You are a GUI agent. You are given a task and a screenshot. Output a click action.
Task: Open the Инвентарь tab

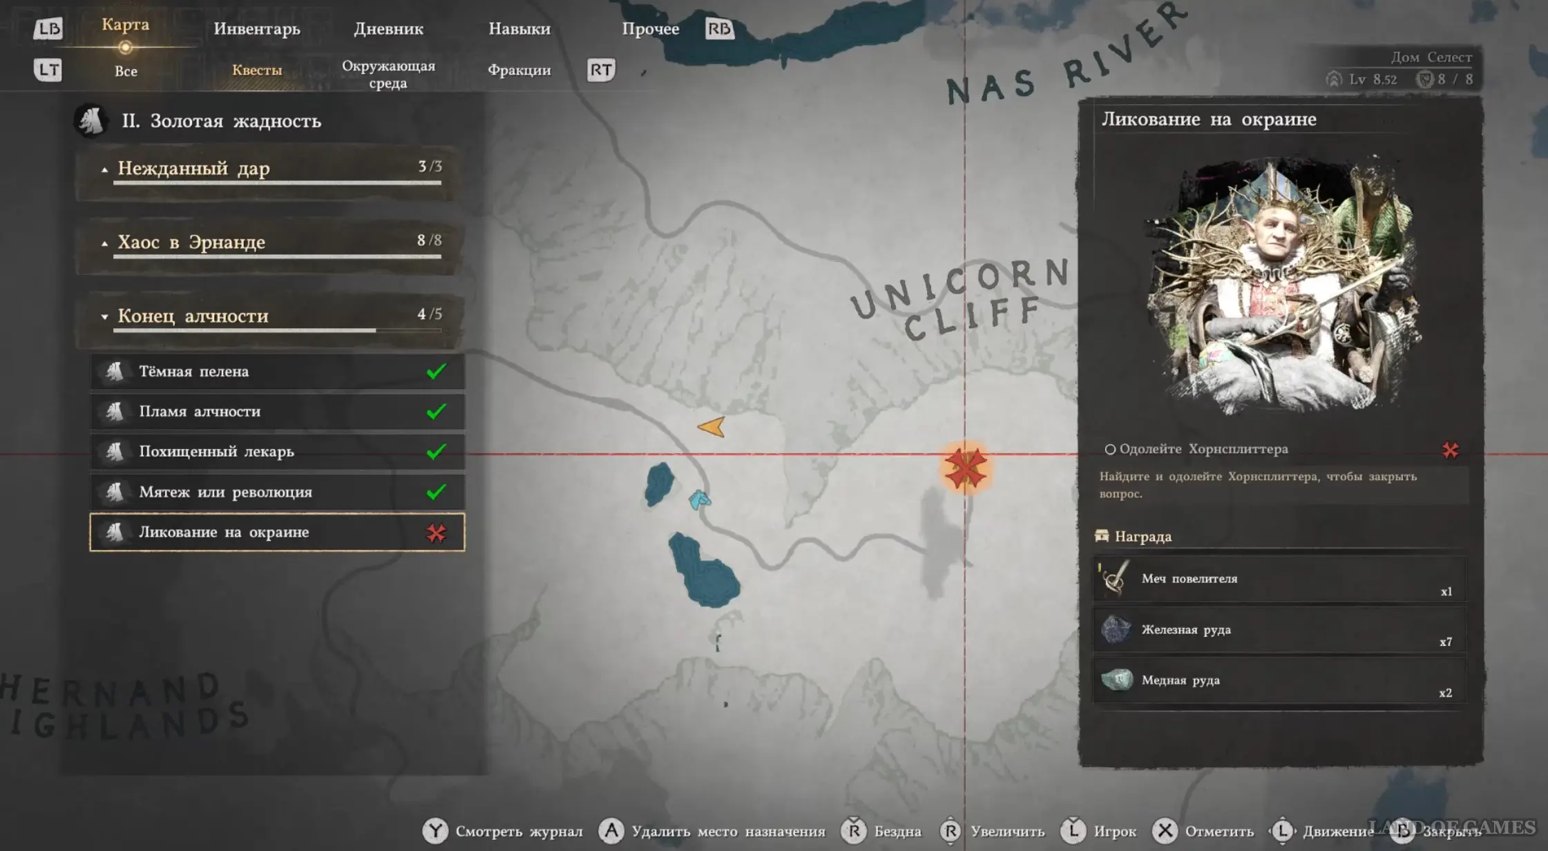coord(257,29)
